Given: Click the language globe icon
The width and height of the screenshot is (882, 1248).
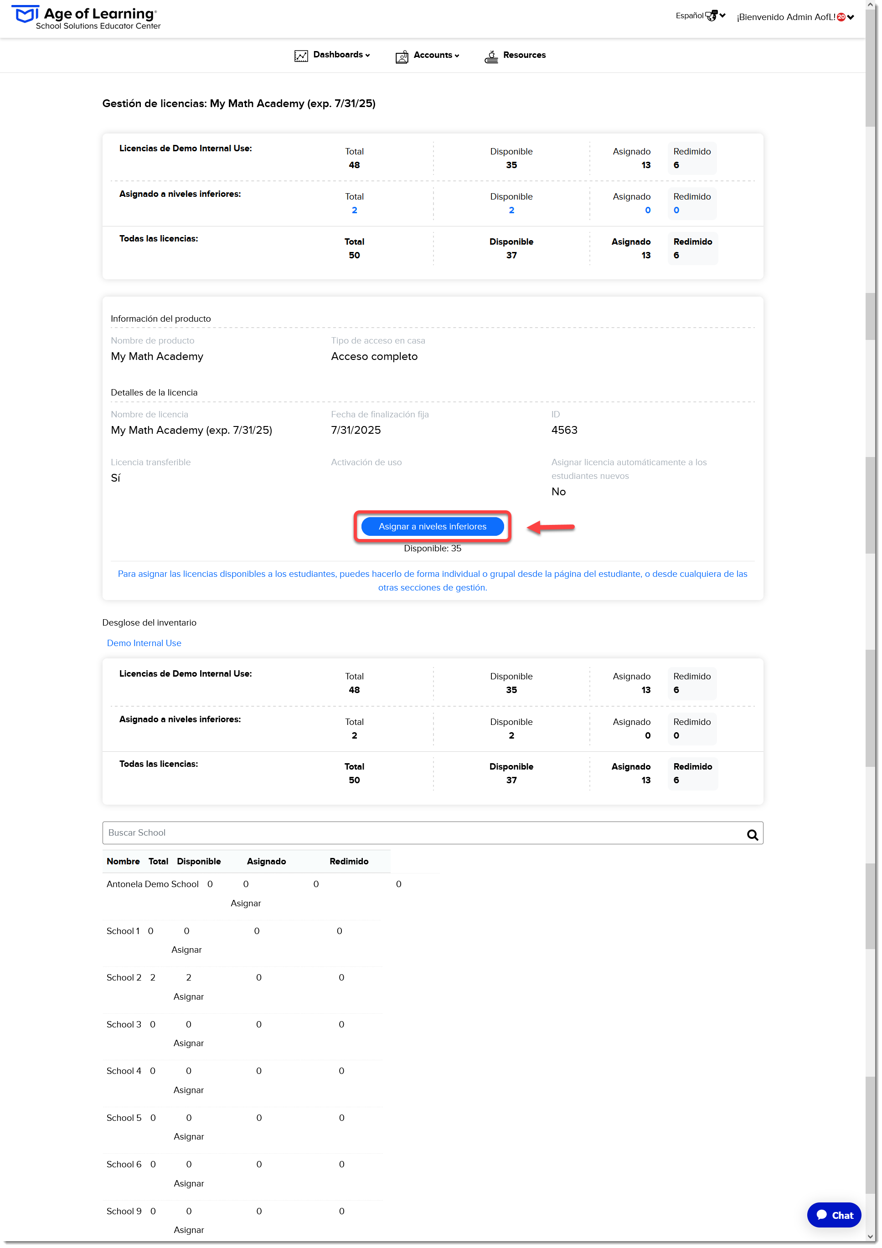Looking at the screenshot, I should point(711,16).
